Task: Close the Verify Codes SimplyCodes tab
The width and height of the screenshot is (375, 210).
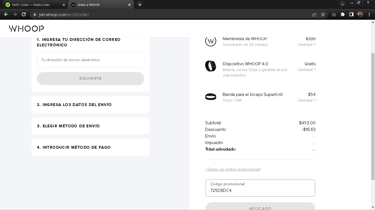Action: pyautogui.click(x=64, y=5)
